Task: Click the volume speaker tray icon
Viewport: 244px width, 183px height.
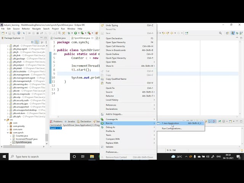Action: 207,157
